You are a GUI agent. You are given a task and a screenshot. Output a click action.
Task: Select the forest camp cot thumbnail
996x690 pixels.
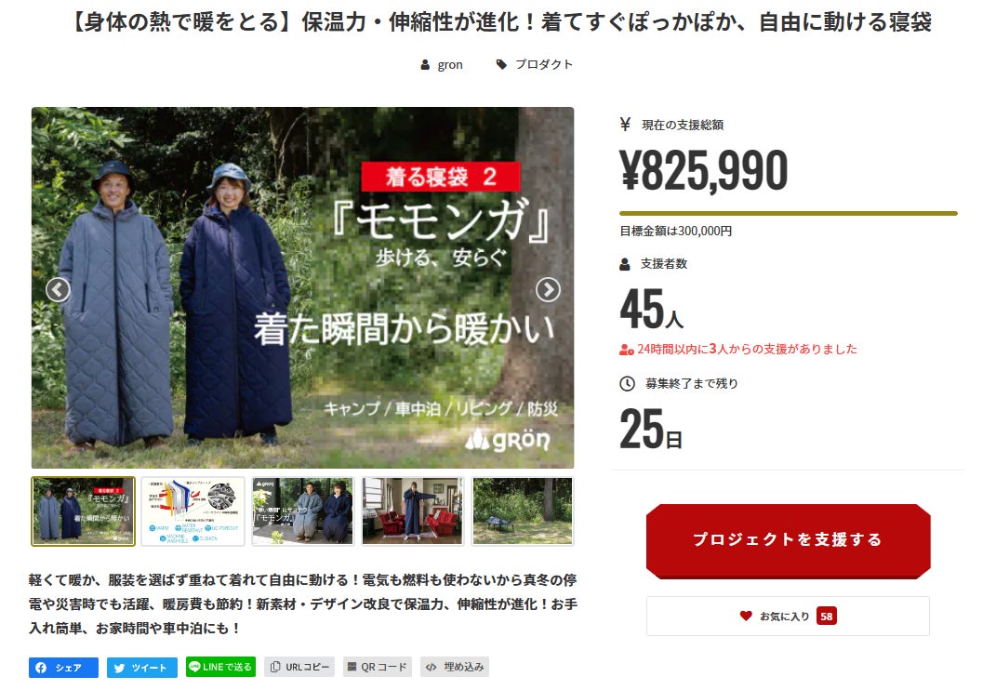click(523, 511)
